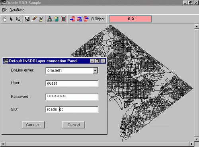This screenshot has width=199, height=147.
Task: Click the connection Panel title bar icon
Action: pos(6,61)
